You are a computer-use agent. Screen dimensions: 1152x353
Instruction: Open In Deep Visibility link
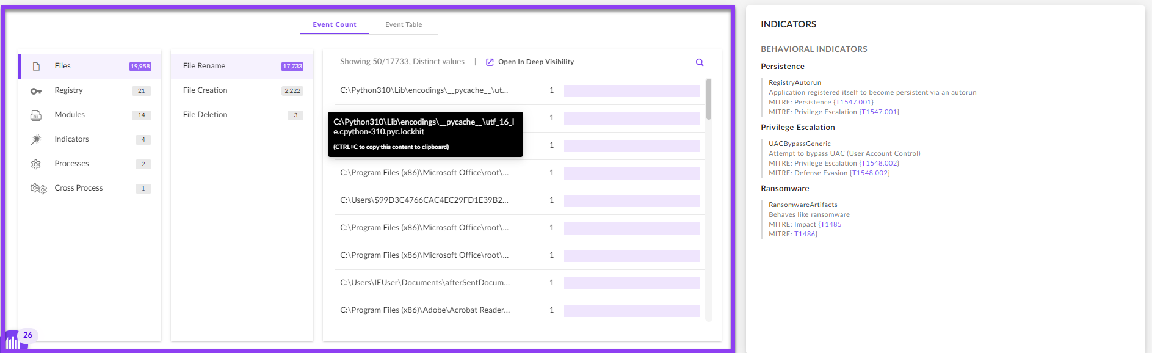coord(535,62)
